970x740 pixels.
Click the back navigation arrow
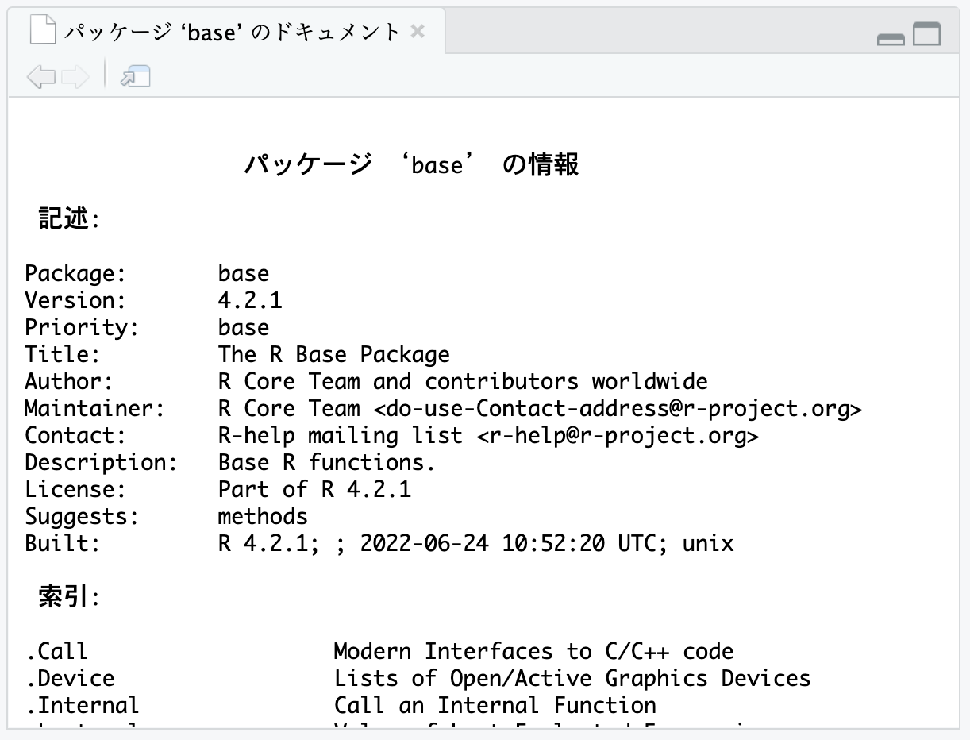(x=40, y=77)
